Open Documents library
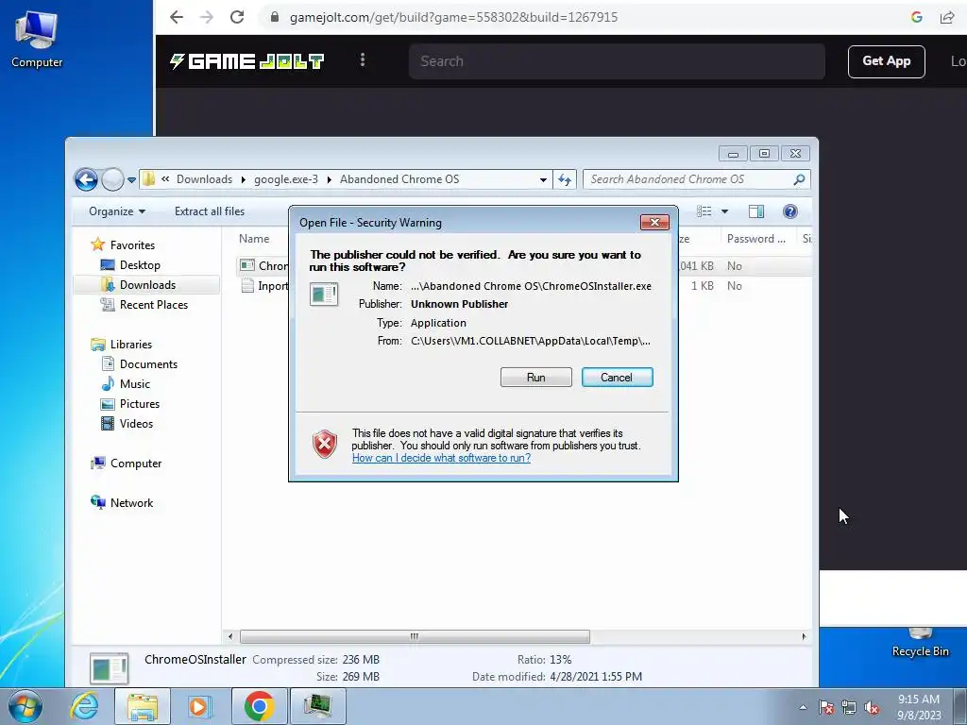 (x=148, y=363)
